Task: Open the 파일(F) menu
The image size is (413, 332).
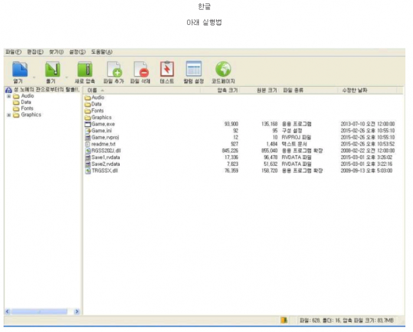Action: pyautogui.click(x=13, y=52)
